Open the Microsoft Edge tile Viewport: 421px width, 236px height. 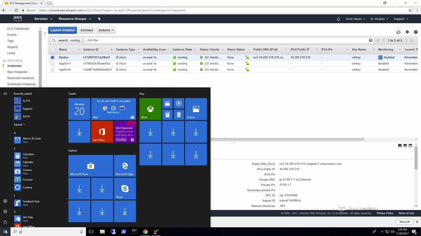(125, 166)
